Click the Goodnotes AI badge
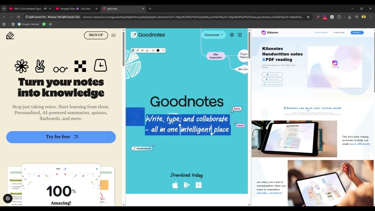Viewport: 375px width, 211px height. point(142,148)
